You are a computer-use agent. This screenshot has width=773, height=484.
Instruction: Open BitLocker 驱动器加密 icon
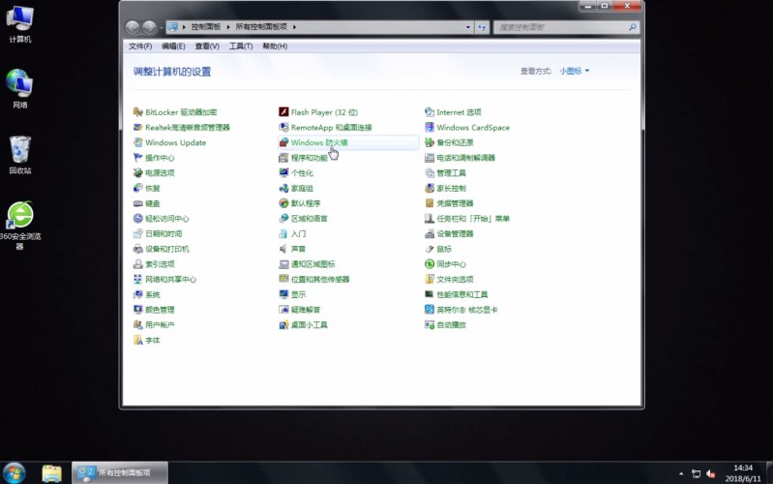(x=138, y=112)
